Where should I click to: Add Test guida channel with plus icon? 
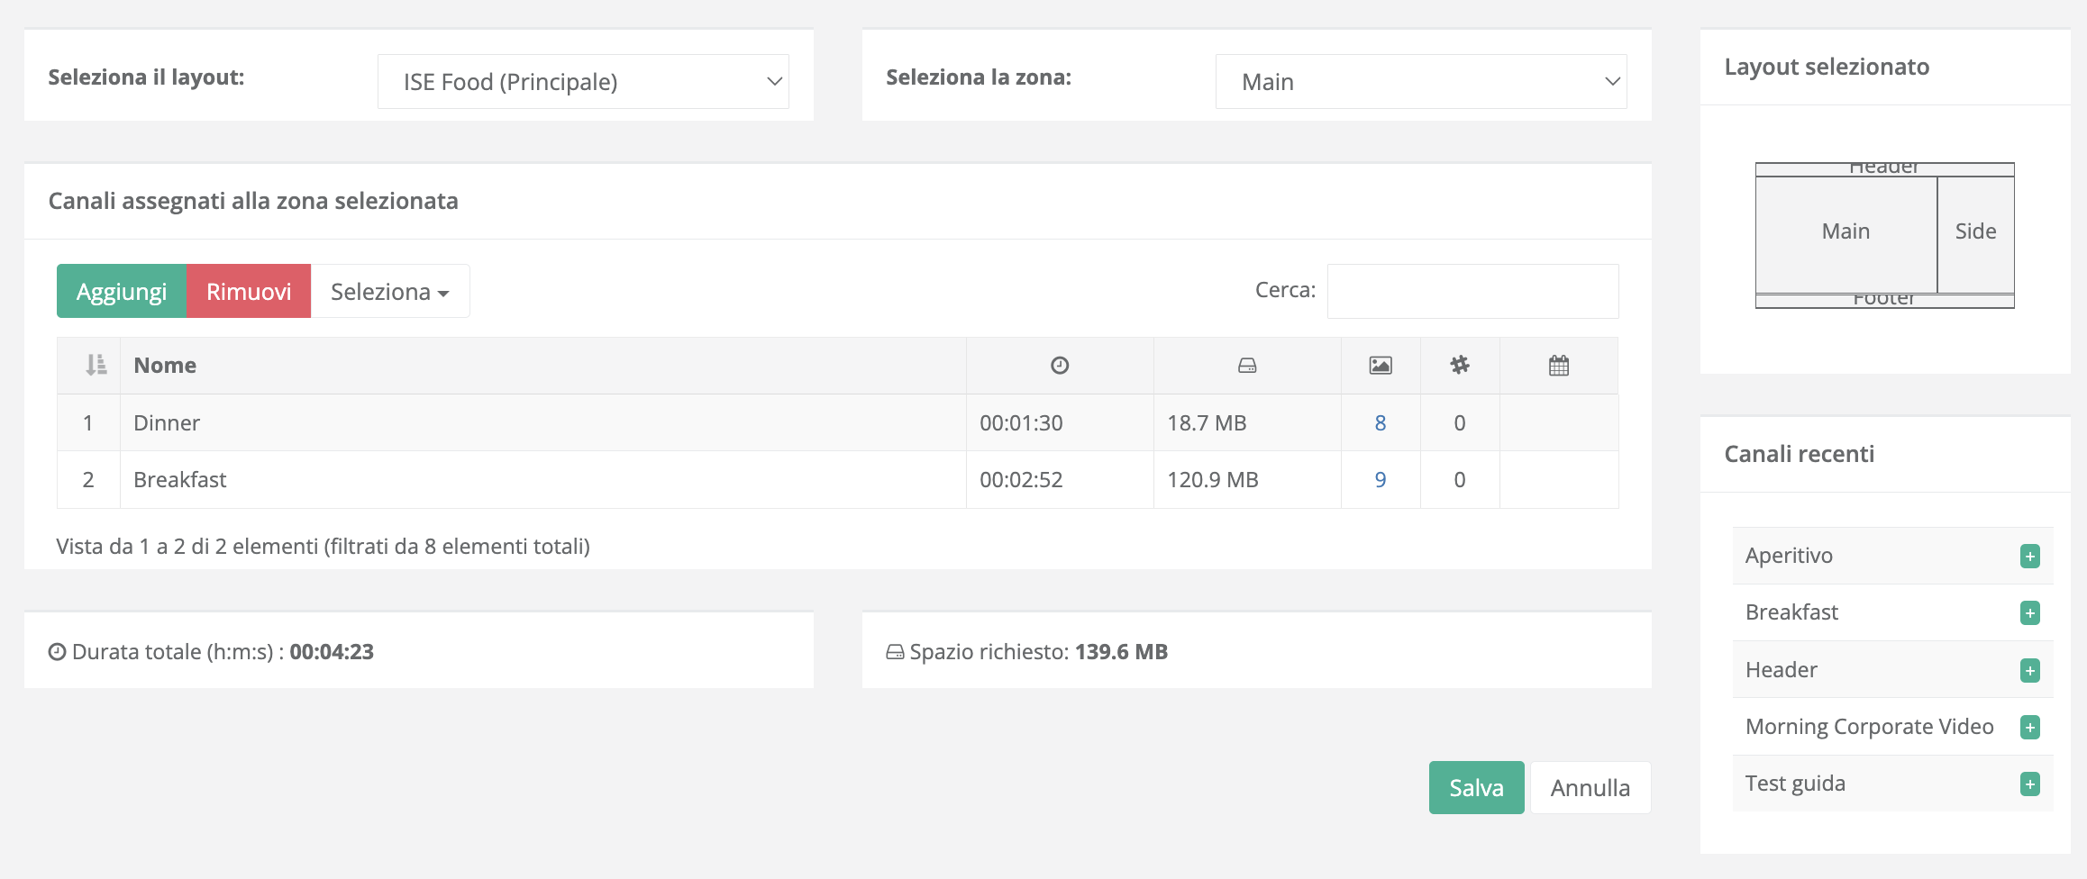tap(2029, 784)
